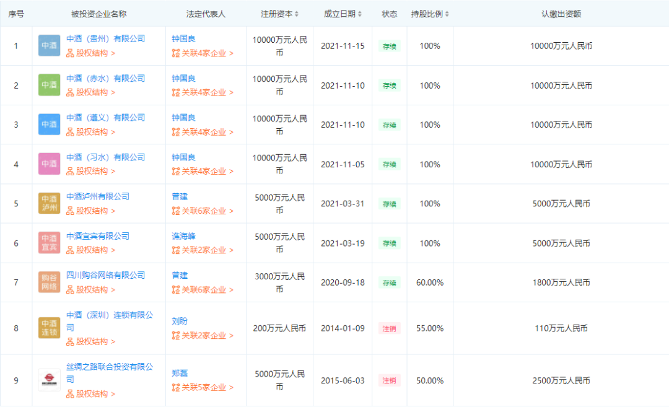Viewport: 669px width, 407px height.
Task: Open 中酒（遵义）有限公司 company link
Action: [x=105, y=118]
